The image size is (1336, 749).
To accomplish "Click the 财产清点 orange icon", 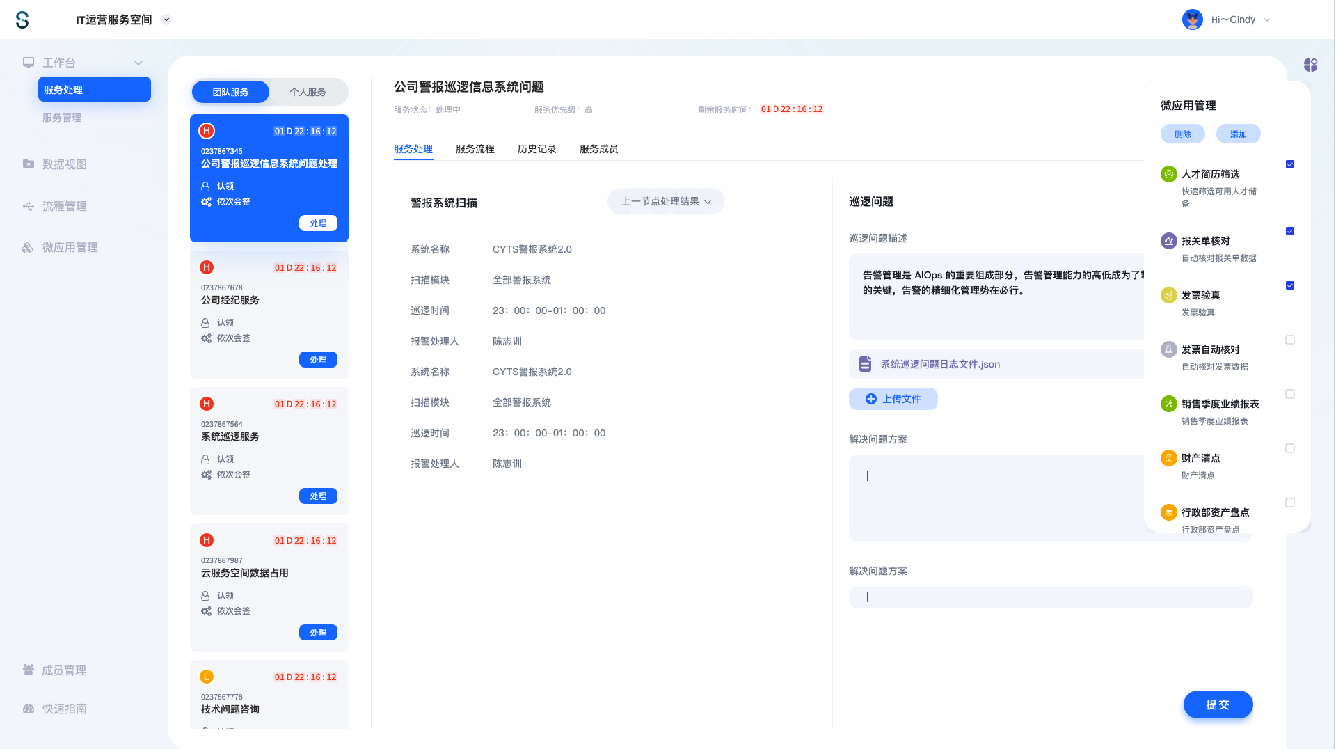I will (1168, 458).
